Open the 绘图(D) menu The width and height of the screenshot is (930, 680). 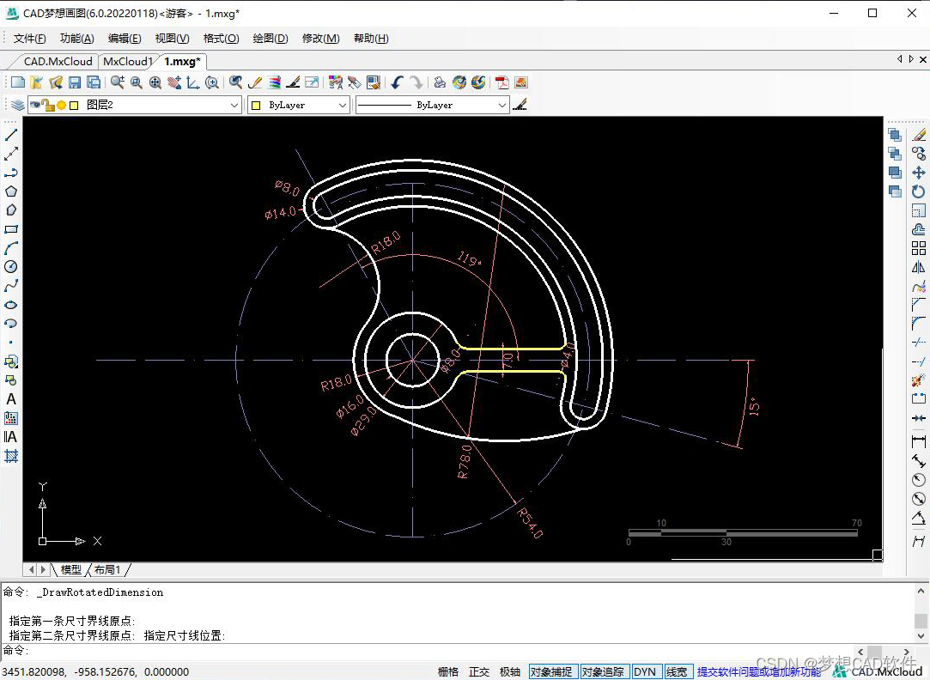pos(270,39)
